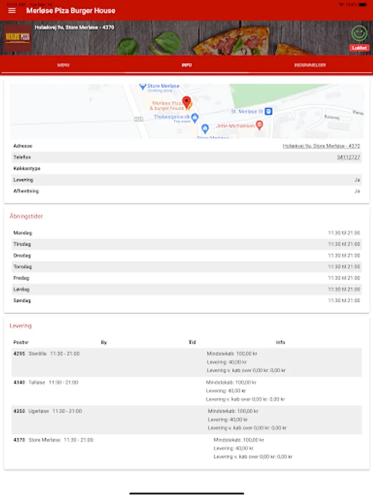The height and width of the screenshot is (497, 373).
Task: Tap the Info column header
Action: [x=280, y=342]
